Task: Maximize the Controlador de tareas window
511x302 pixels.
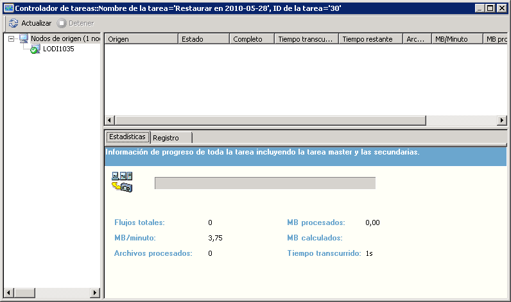Action: pyautogui.click(x=490, y=8)
